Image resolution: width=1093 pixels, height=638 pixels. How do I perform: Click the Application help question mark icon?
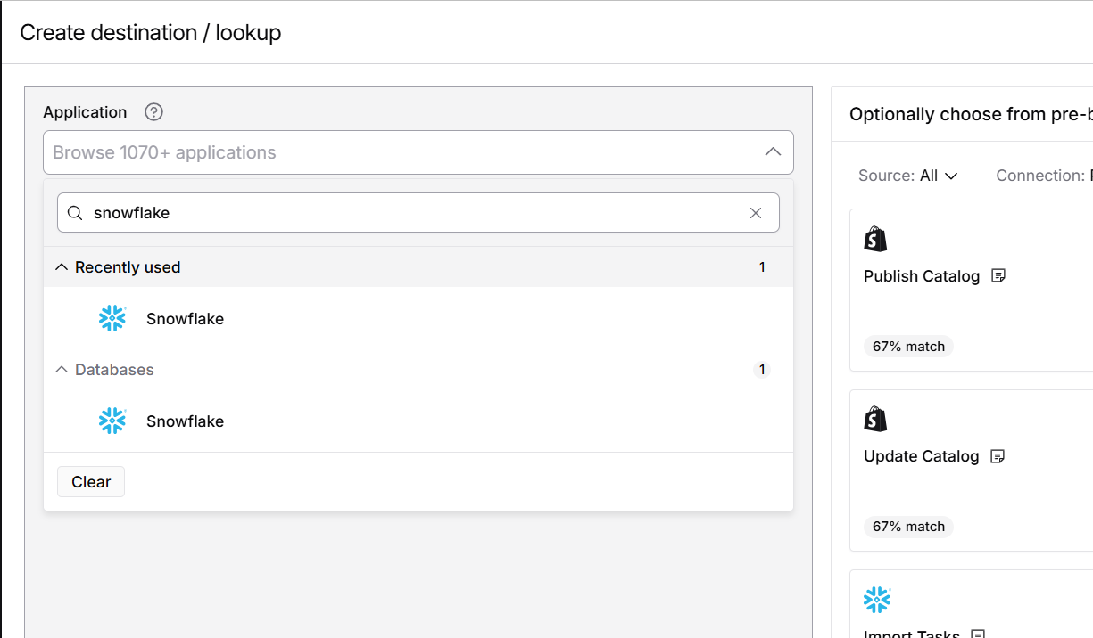click(x=154, y=112)
